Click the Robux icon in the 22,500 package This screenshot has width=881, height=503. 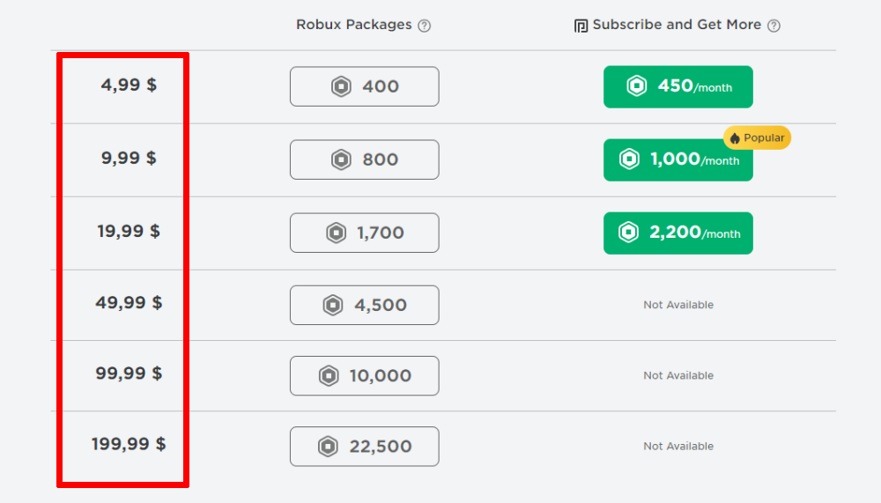point(329,447)
